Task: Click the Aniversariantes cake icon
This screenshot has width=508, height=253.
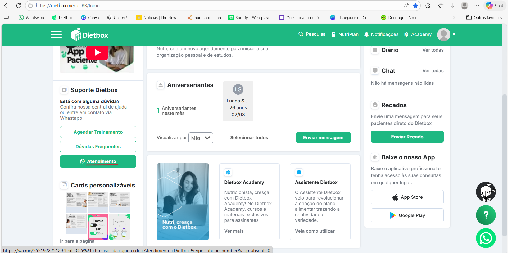Action: 161,85
